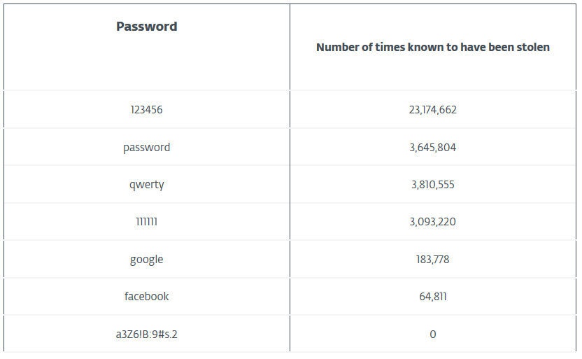Click the Password column header
This screenshot has height=359, width=582.
pyautogui.click(x=146, y=27)
